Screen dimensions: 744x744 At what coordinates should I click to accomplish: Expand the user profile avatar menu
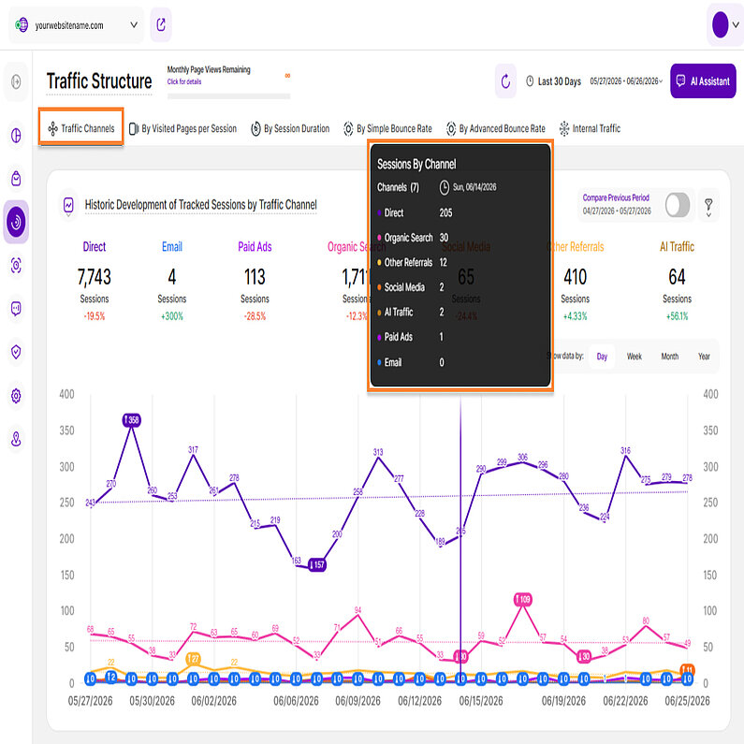click(725, 24)
